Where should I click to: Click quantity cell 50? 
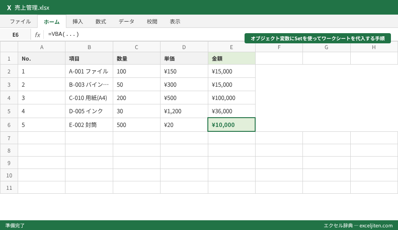(137, 84)
